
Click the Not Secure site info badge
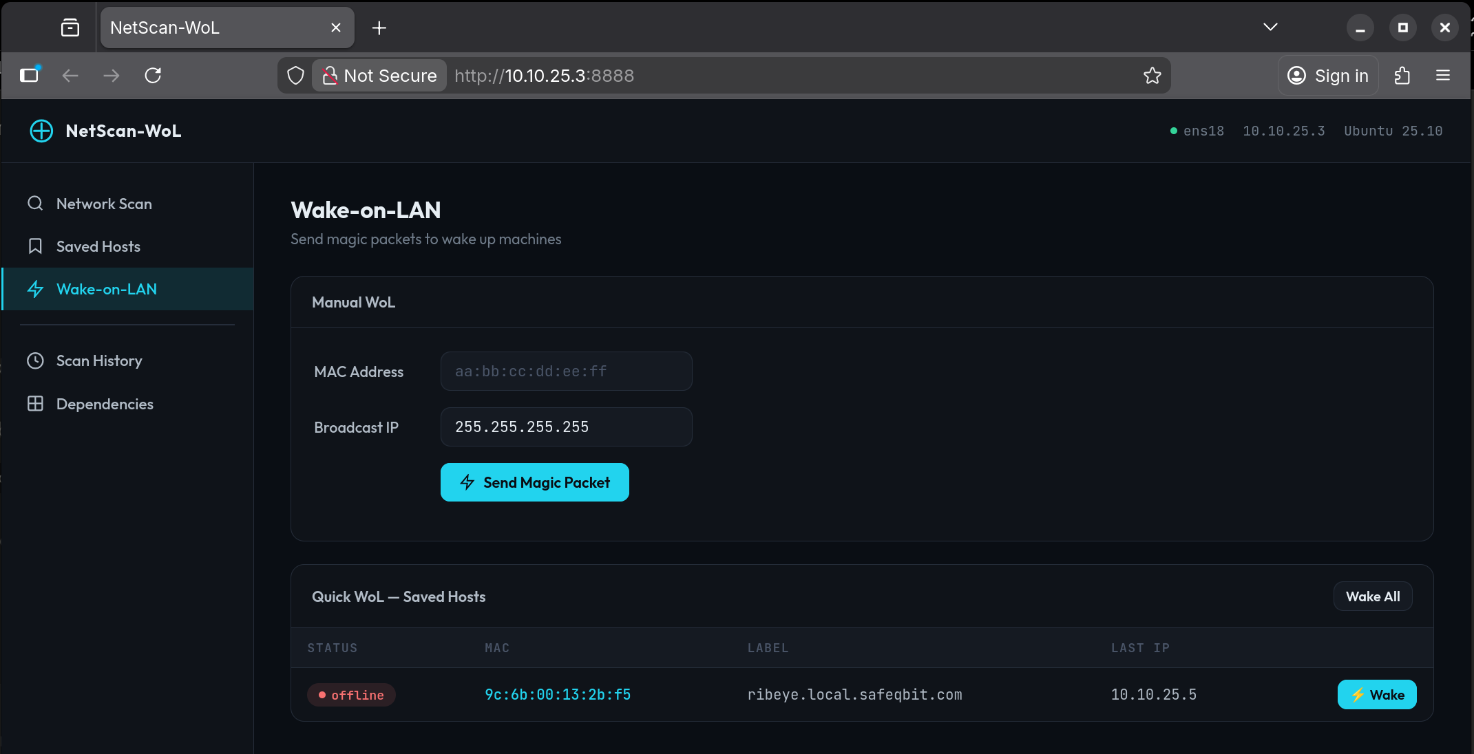click(379, 76)
